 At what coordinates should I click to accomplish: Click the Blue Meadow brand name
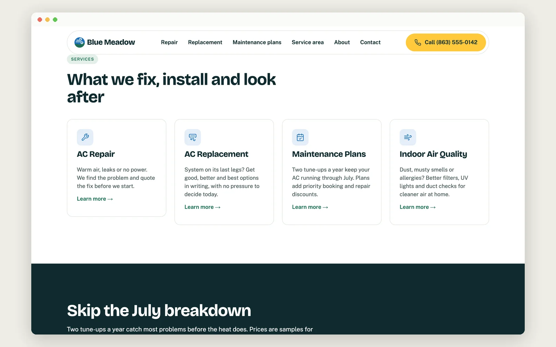111,42
